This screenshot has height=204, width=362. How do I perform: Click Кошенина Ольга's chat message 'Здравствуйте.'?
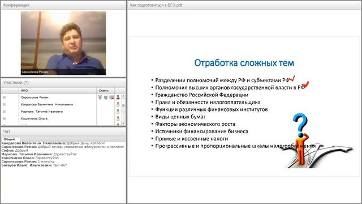(x=47, y=158)
